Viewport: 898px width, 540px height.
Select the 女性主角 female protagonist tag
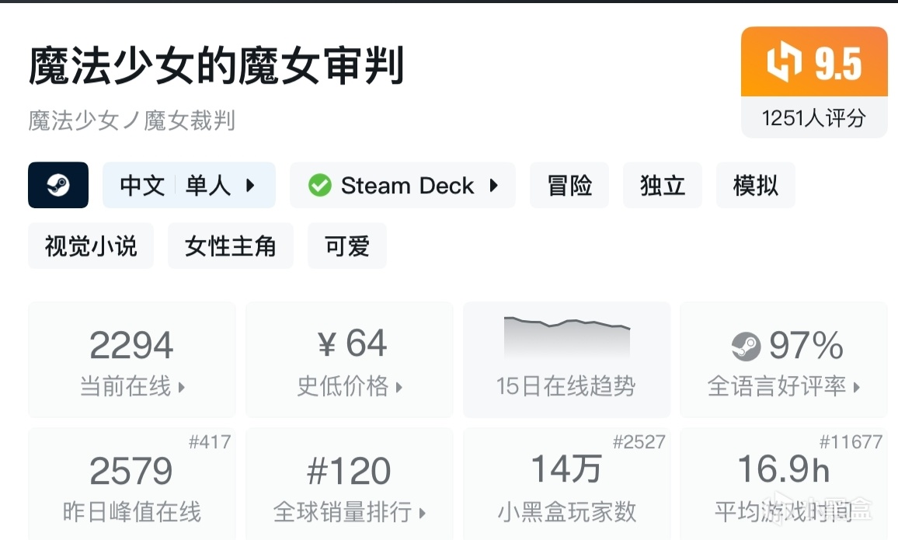point(230,246)
